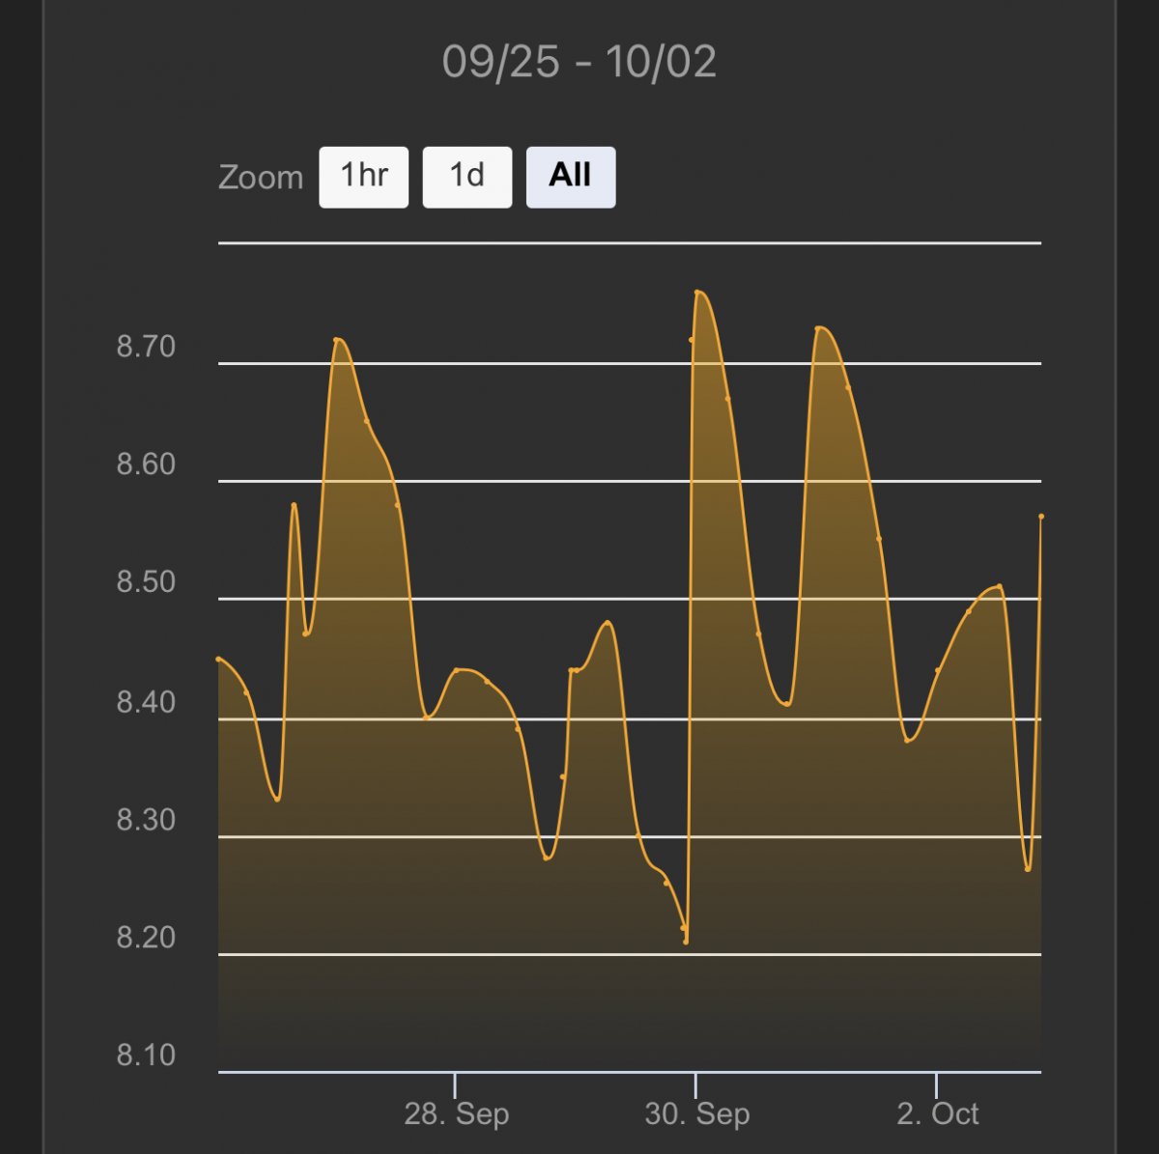This screenshot has width=1159, height=1154.
Task: Click the 09/25 - 10/02 date range title
Action: [x=579, y=62]
